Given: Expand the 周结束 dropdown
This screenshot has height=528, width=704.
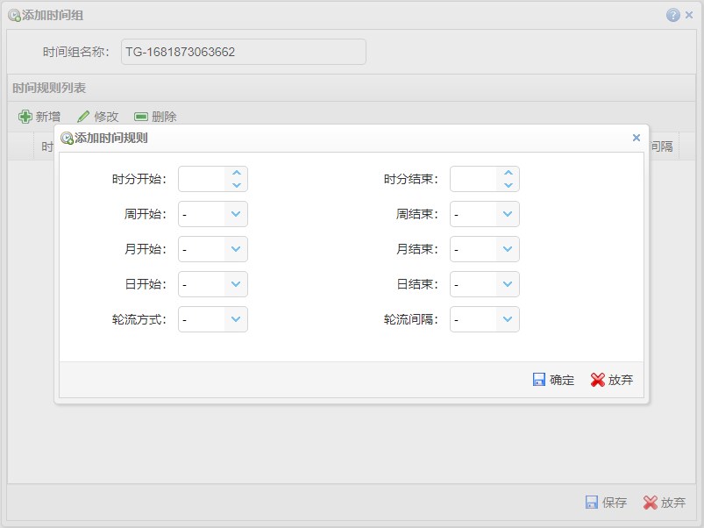Looking at the screenshot, I should (508, 214).
